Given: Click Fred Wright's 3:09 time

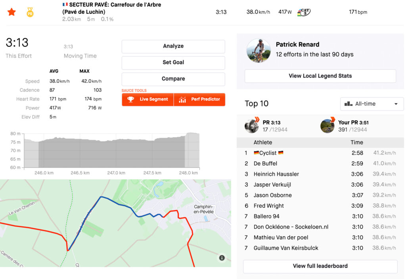Looking at the screenshot, I should (357, 206).
